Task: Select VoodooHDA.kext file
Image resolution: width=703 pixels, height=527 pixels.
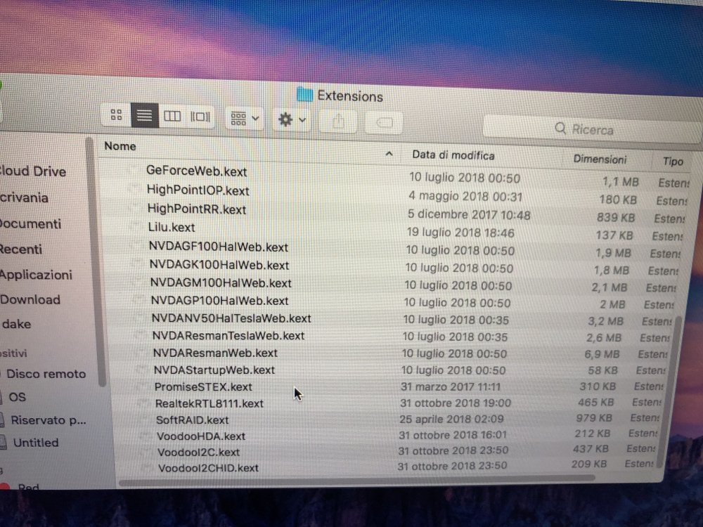Action: click(x=201, y=436)
